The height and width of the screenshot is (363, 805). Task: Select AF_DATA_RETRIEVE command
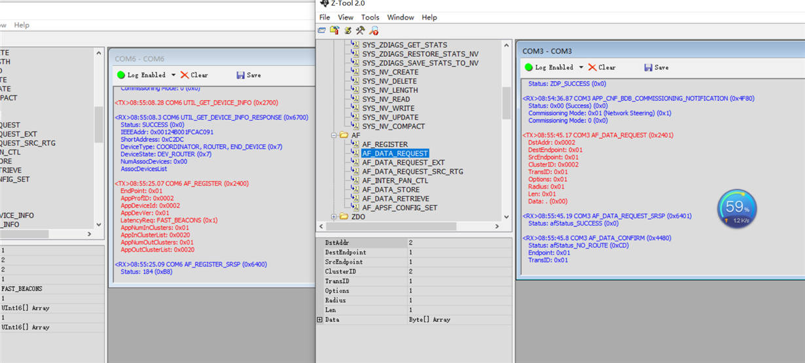point(396,198)
